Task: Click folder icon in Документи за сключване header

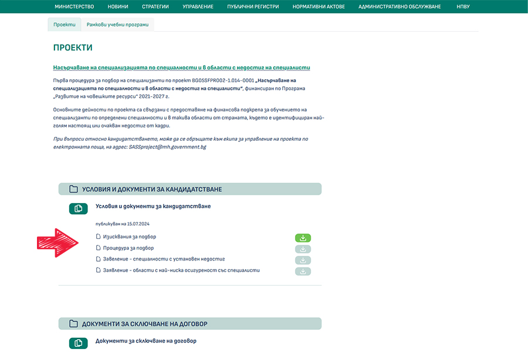Action: 73,324
